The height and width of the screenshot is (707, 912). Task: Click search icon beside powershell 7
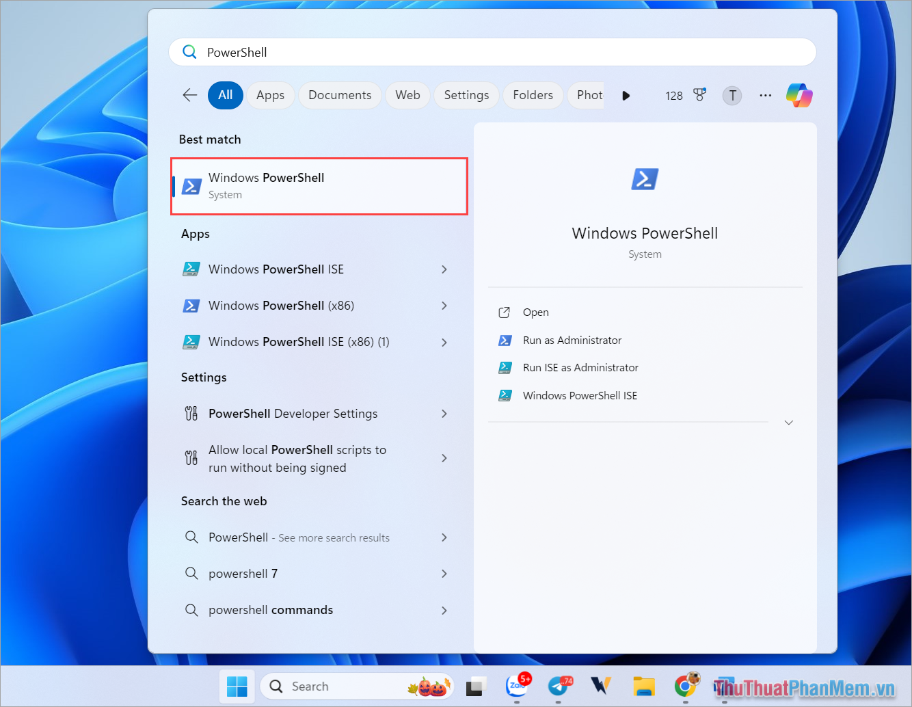[x=191, y=573]
